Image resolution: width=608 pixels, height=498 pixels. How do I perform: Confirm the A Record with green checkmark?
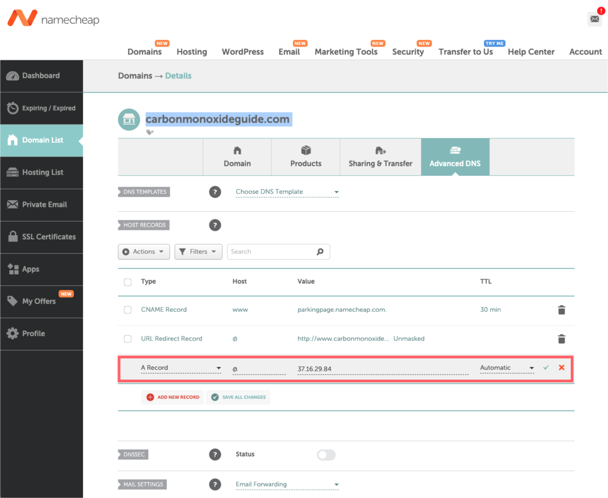546,368
